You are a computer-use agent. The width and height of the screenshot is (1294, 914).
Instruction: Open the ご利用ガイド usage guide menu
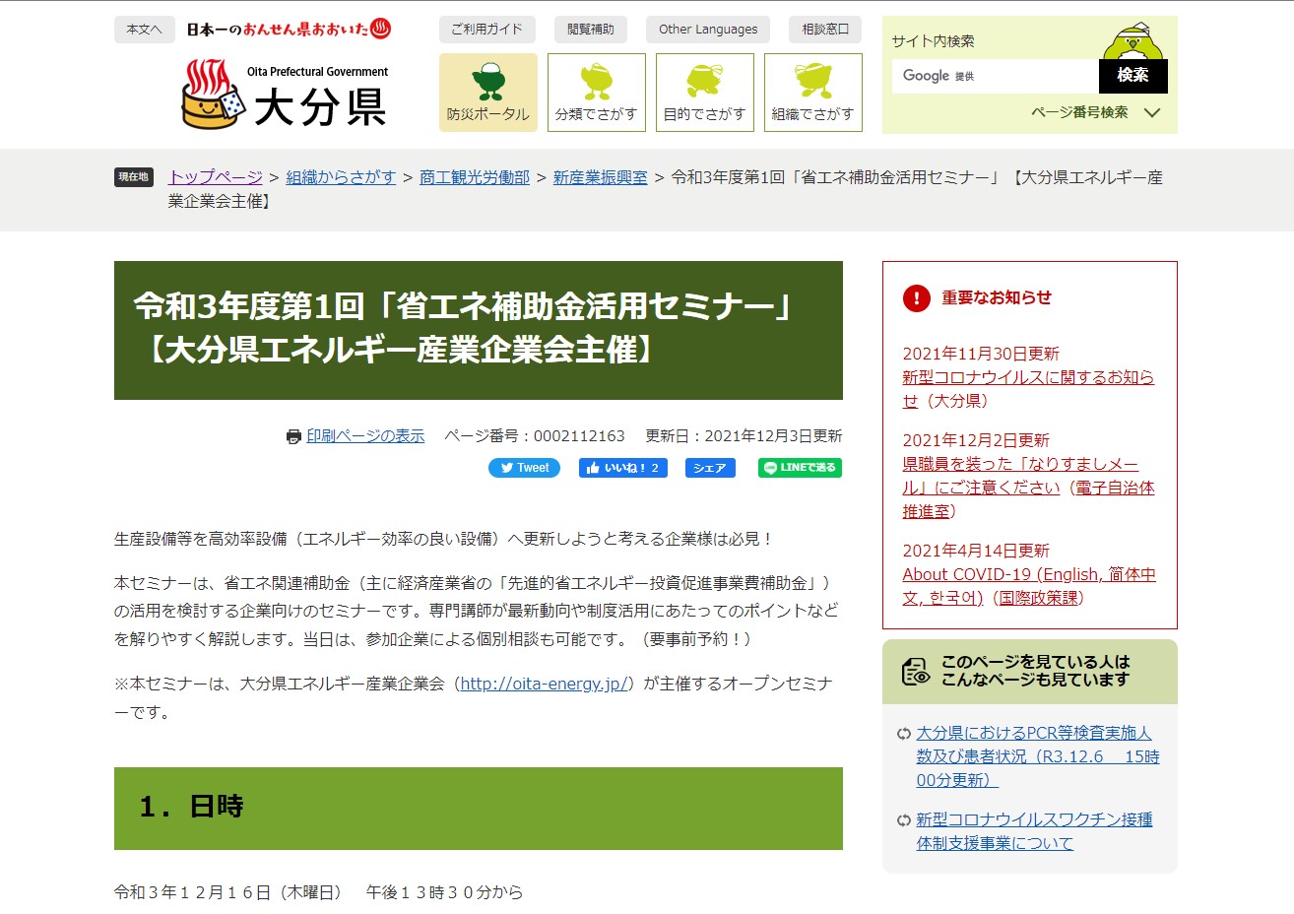coord(486,30)
